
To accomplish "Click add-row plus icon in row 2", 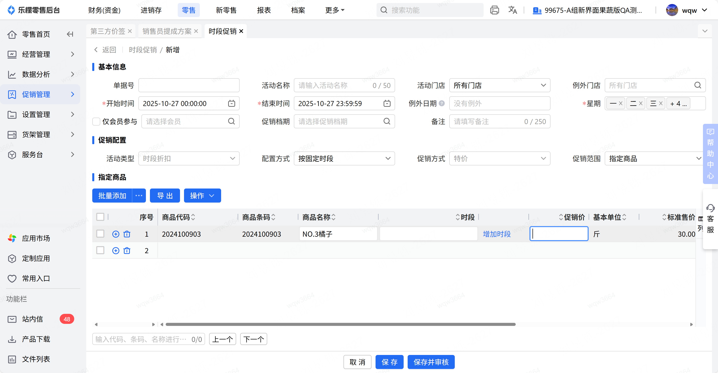I will coord(116,251).
